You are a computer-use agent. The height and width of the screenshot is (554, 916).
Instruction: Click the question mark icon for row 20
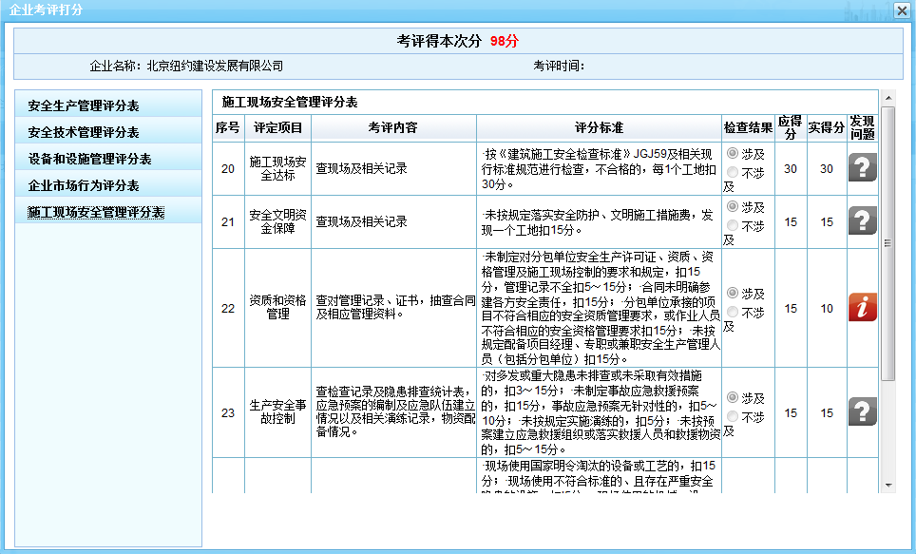click(862, 168)
